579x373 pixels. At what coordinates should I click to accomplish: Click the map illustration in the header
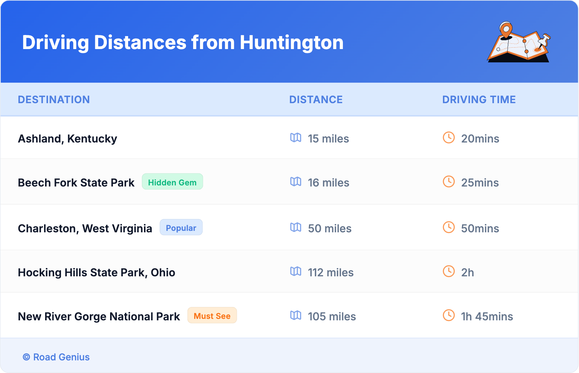[x=519, y=42]
